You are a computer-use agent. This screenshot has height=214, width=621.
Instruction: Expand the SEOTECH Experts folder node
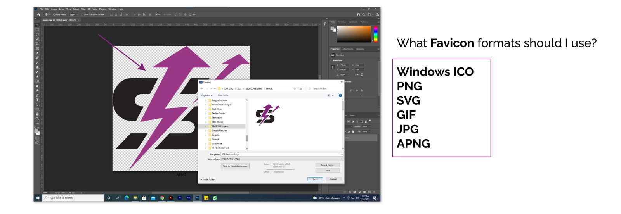coord(206,126)
